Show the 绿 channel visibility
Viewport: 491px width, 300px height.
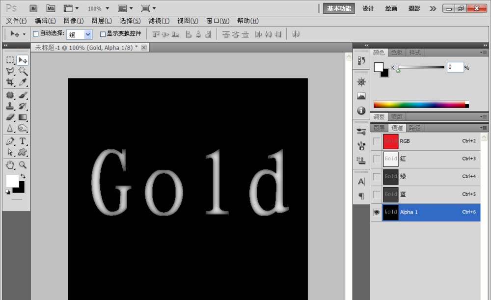pyautogui.click(x=377, y=177)
